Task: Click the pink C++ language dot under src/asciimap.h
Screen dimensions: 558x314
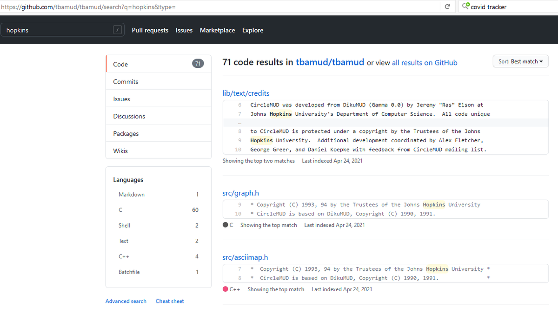Action: (x=226, y=289)
